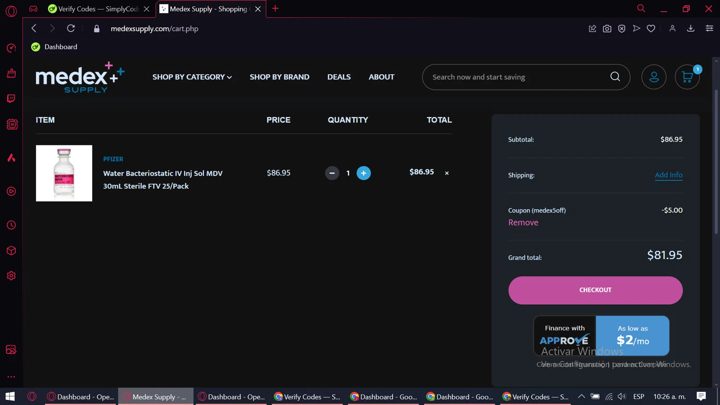
Task: Open Wi-Fi network tray icon
Action: [x=609, y=396]
